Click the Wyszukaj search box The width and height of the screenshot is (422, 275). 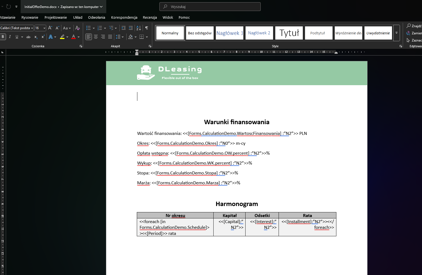tap(210, 7)
